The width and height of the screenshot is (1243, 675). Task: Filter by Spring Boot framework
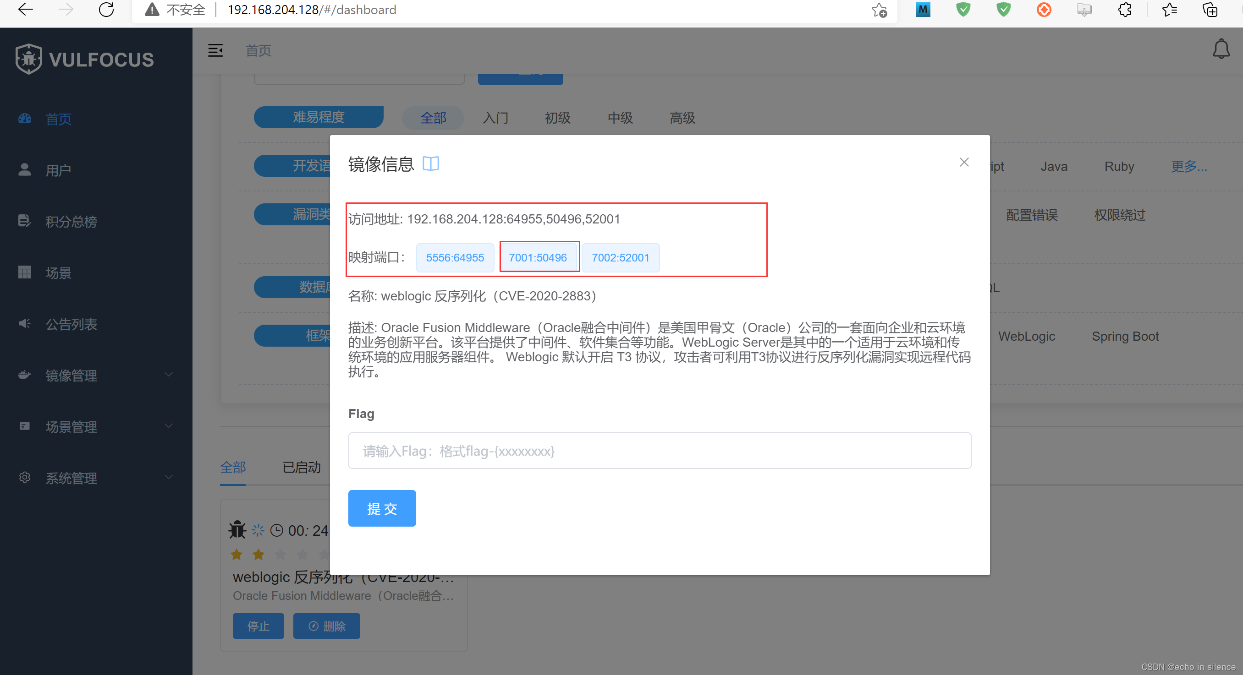[1125, 336]
